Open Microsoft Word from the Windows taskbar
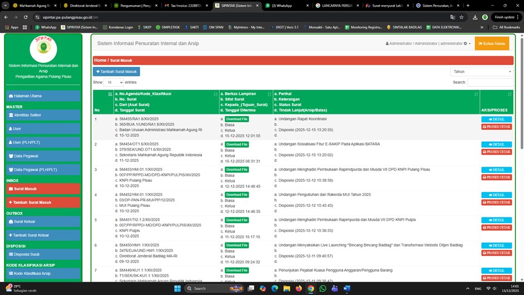 (x=347, y=288)
